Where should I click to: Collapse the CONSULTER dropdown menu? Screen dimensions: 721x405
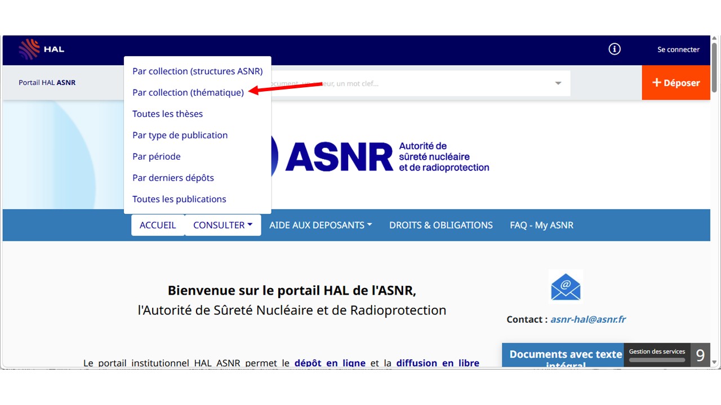pos(222,225)
